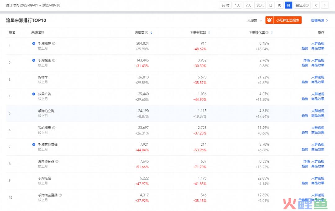Screen dimensions: 335x211
Task: Sort by 下单转化率 arrow icon
Action: 272,32
